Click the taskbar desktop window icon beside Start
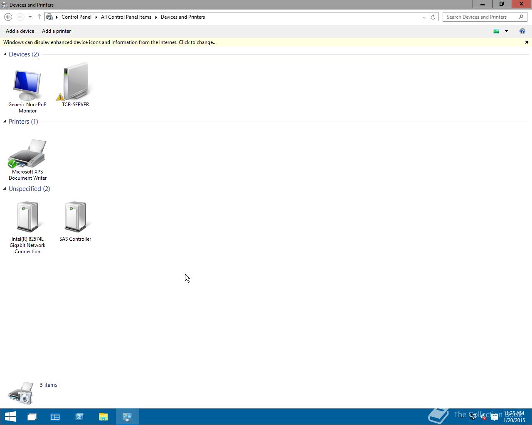 [32, 417]
